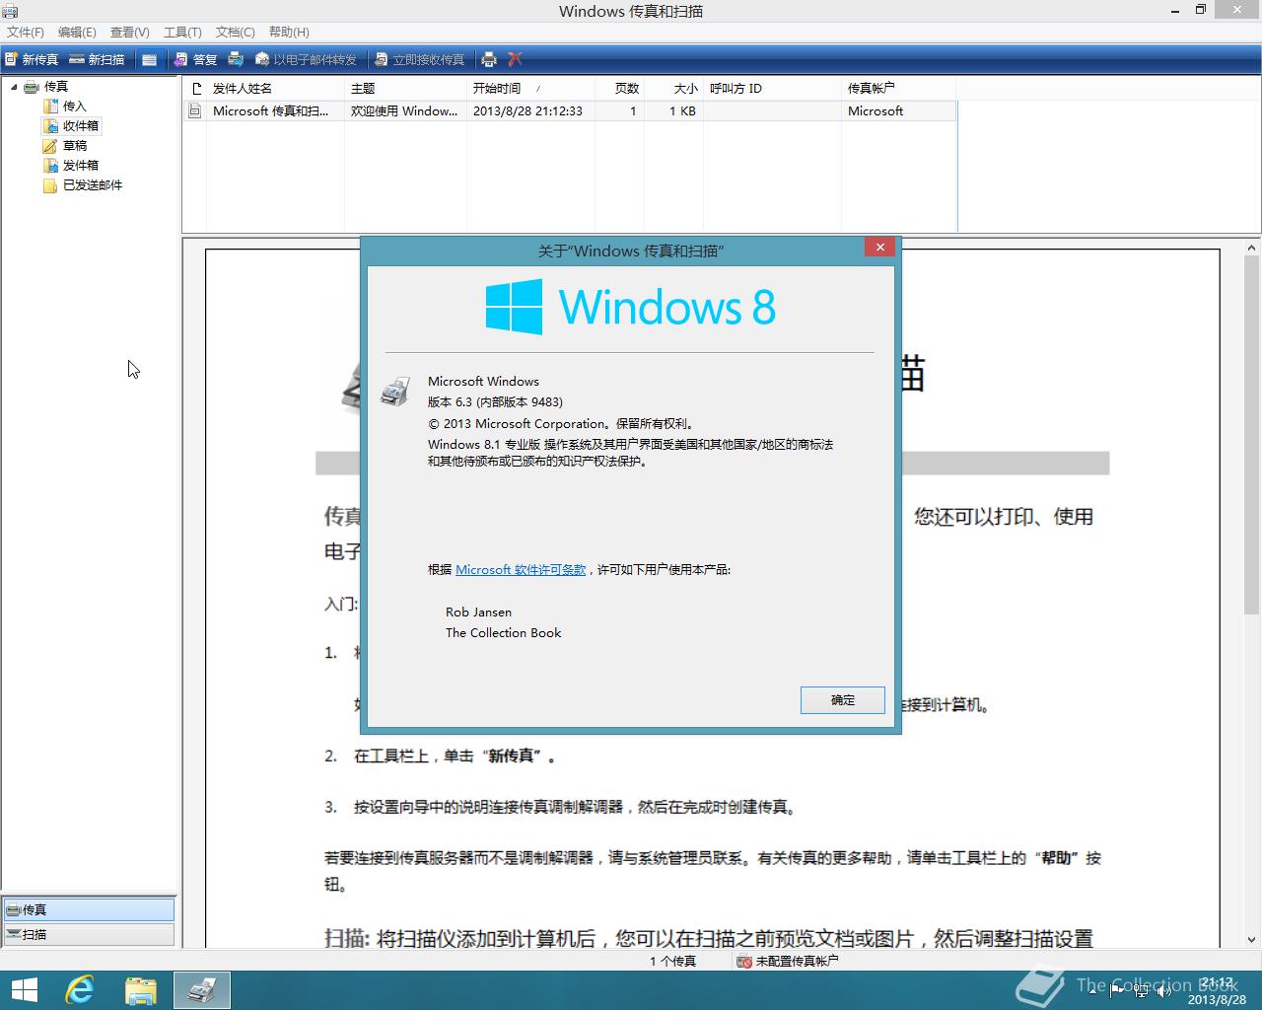Select the 传入 folder in the tree
The height and width of the screenshot is (1010, 1262).
[75, 107]
